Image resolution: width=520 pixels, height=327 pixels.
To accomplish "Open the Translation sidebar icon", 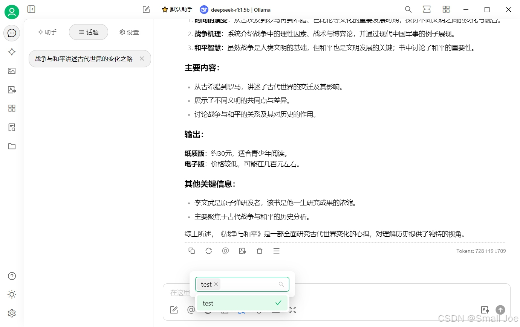I will pyautogui.click(x=12, y=90).
